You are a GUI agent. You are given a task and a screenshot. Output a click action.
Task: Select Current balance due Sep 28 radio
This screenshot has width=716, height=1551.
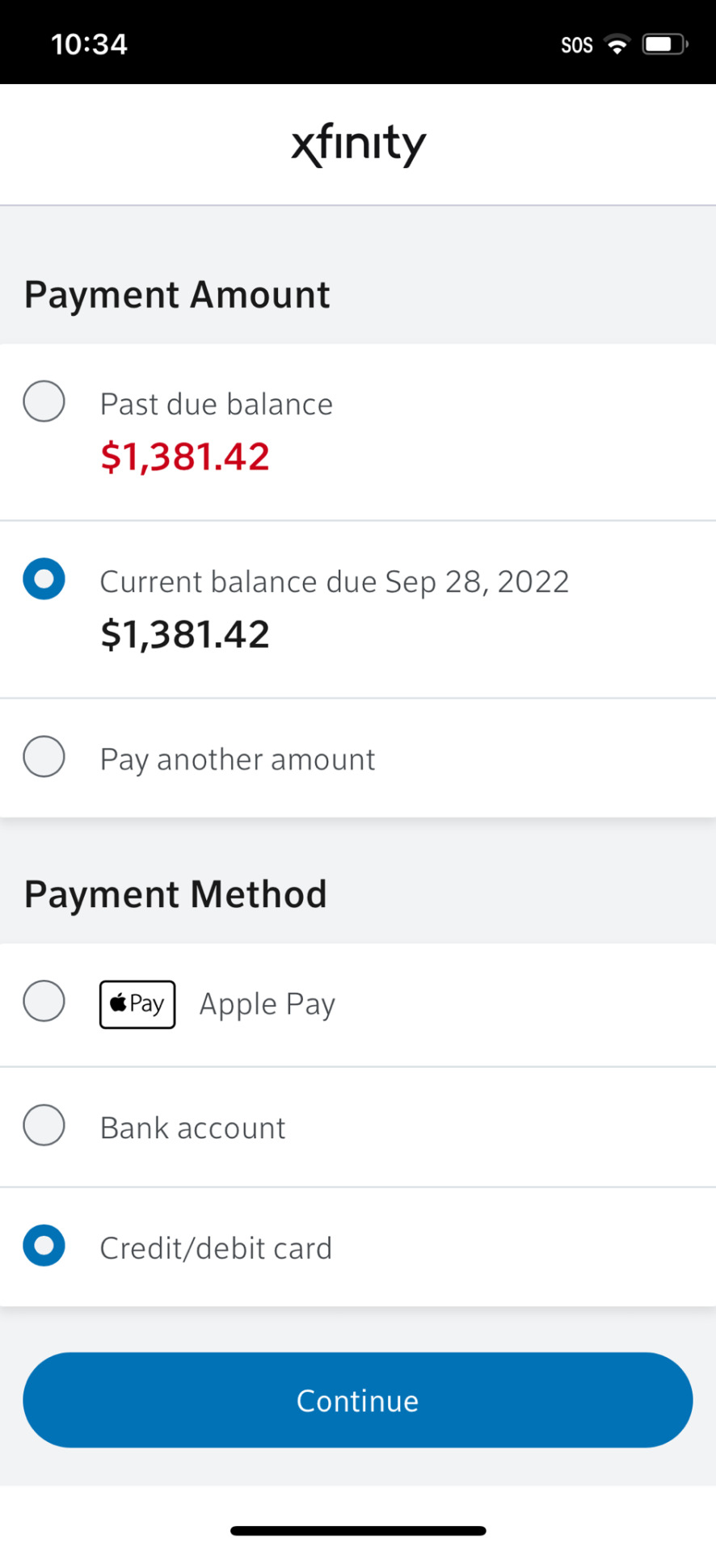tap(44, 579)
